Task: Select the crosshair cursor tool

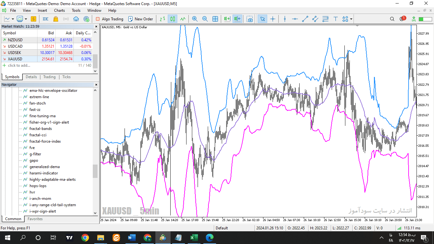Action: point(273,19)
